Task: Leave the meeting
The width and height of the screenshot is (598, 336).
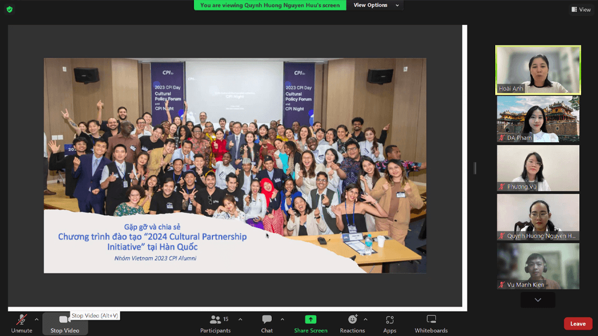Action: 578,324
